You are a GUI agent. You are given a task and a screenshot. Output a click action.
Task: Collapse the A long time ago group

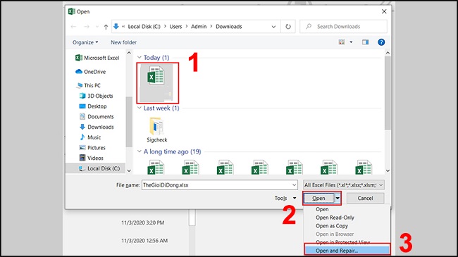coord(140,151)
